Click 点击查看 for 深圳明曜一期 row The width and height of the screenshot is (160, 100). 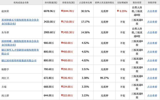[152, 43]
